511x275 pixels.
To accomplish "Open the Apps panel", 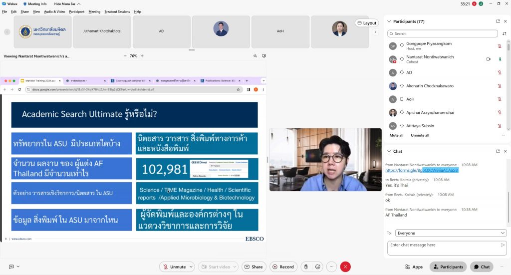I will coord(414,267).
